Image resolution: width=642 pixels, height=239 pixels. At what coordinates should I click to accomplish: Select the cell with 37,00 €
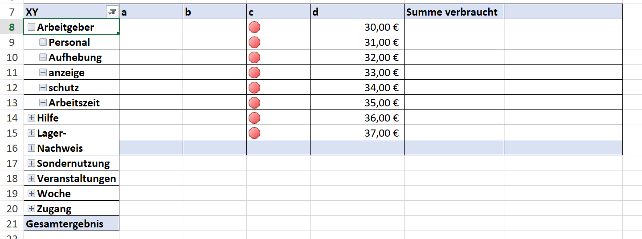357,133
